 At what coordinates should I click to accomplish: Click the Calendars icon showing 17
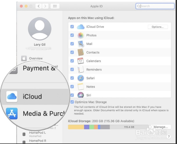click(81, 61)
